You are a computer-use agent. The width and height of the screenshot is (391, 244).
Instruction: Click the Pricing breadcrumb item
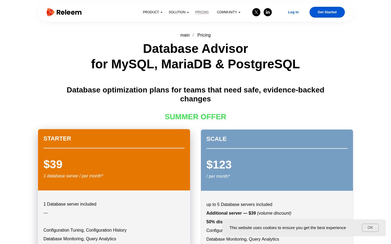click(x=204, y=35)
